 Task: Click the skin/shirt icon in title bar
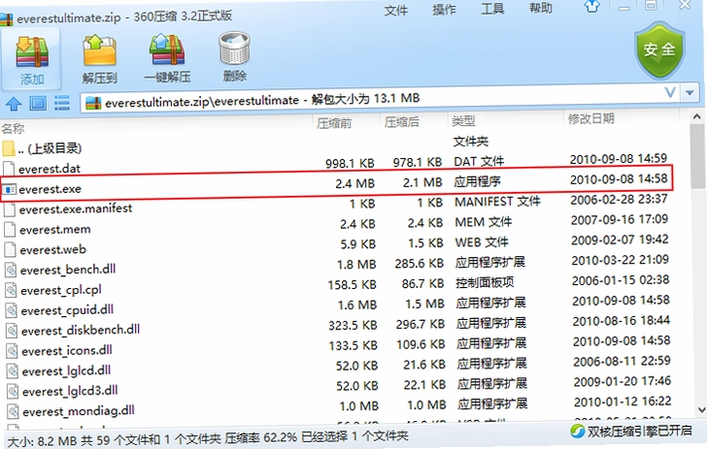(592, 7)
